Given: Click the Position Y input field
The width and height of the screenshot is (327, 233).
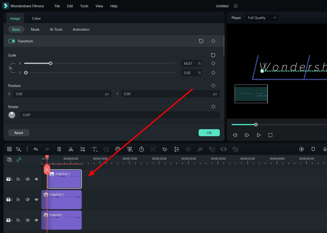Looking at the screenshot, I should tap(170, 94).
